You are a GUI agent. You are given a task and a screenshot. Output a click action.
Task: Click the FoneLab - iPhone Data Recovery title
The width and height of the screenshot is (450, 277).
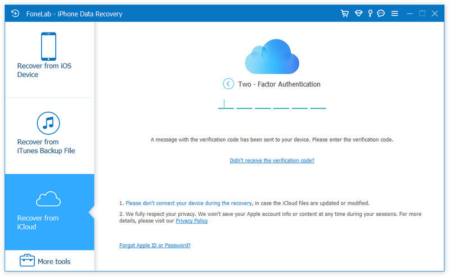(74, 13)
